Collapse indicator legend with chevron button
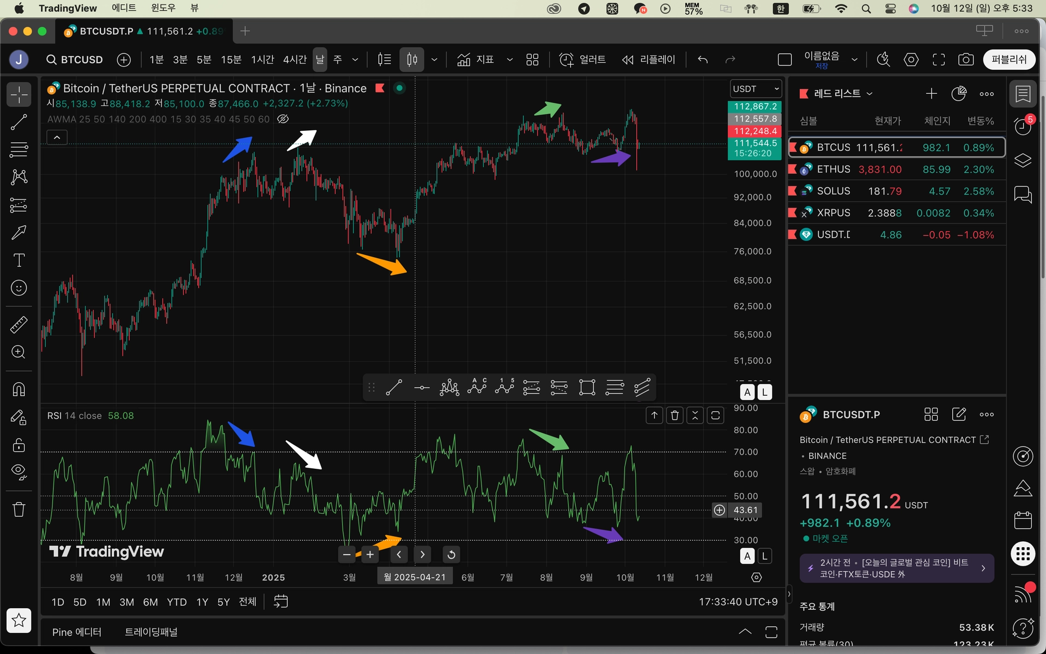This screenshot has height=654, width=1046. [57, 137]
